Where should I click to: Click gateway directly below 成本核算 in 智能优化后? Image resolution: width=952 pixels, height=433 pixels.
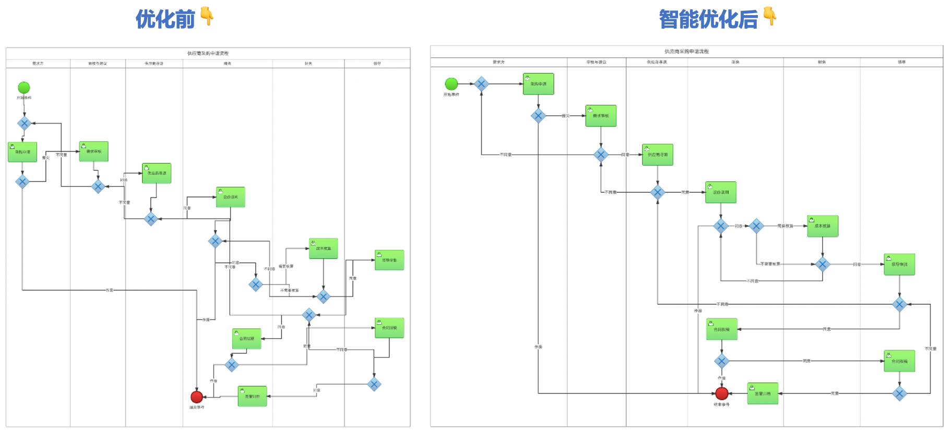tap(823, 264)
